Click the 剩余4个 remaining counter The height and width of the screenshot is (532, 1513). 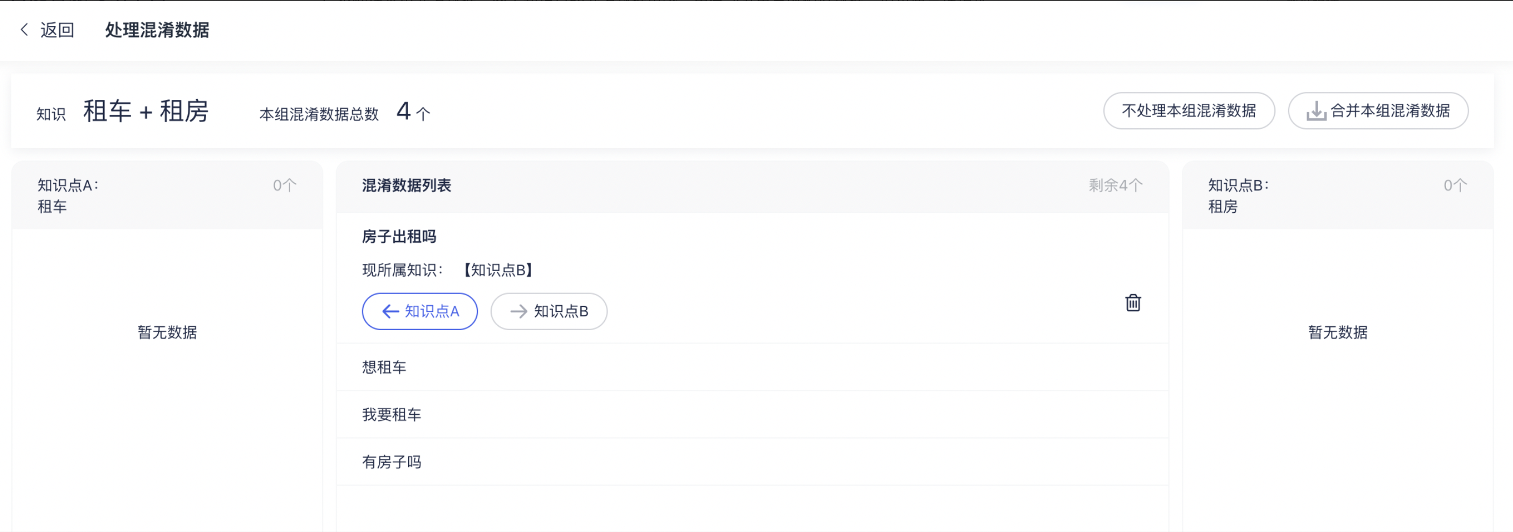(x=1115, y=186)
